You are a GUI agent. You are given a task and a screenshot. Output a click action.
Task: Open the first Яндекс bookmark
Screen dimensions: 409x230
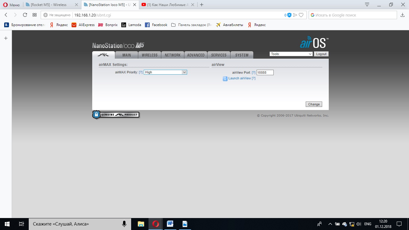59,25
